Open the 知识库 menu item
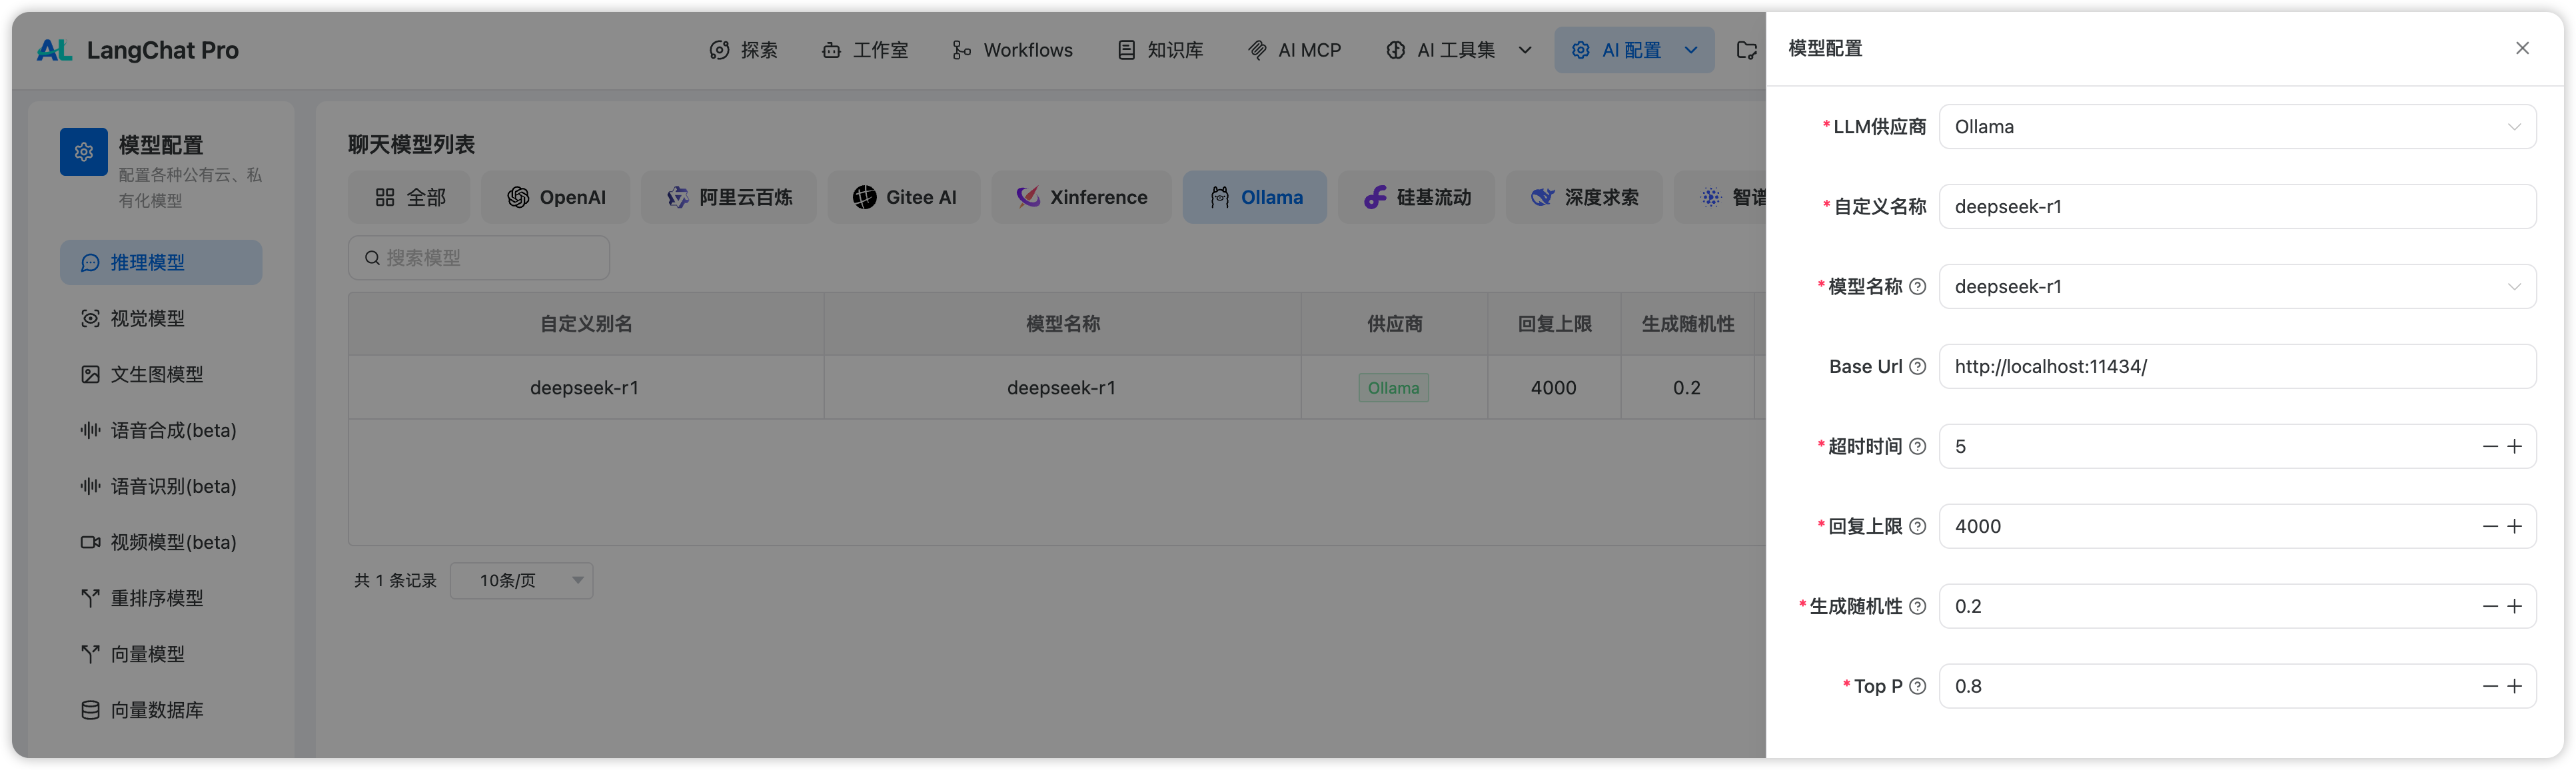 (1160, 50)
